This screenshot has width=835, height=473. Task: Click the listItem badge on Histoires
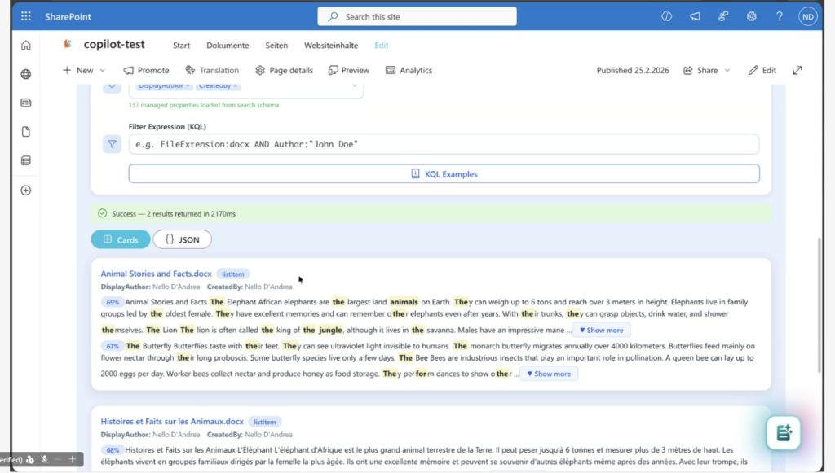(x=265, y=422)
